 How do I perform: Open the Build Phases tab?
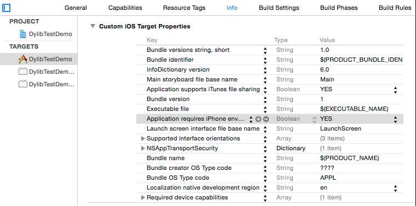tap(339, 8)
